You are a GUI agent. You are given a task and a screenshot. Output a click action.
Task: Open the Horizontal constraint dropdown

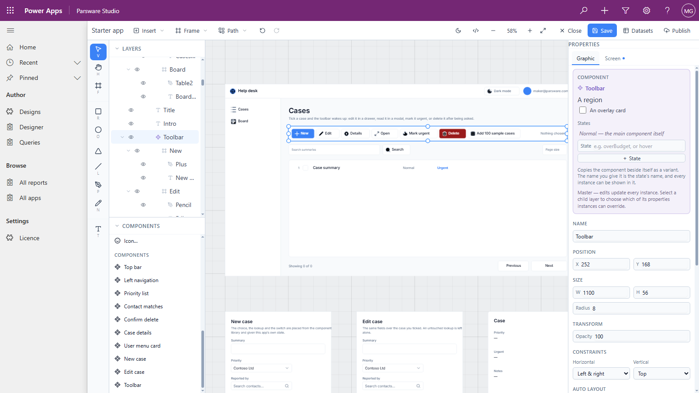point(601,373)
